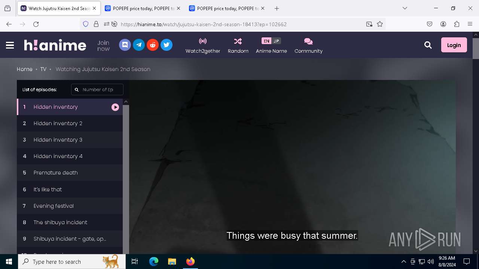This screenshot has height=269, width=479.
Task: Go to the TV breadcrumb
Action: (43, 69)
